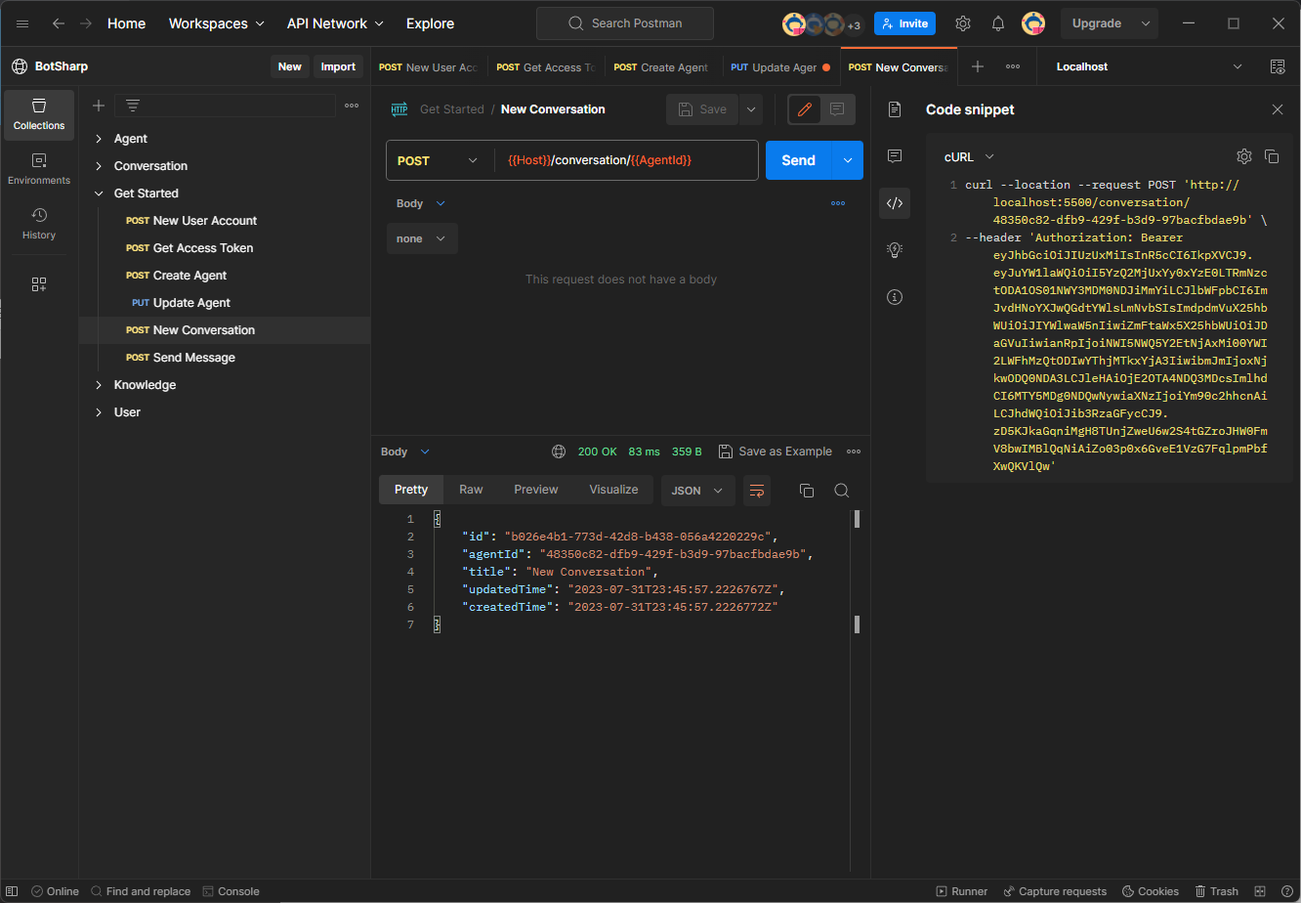The width and height of the screenshot is (1301, 903).
Task: Open the notifications bell
Action: tap(998, 23)
